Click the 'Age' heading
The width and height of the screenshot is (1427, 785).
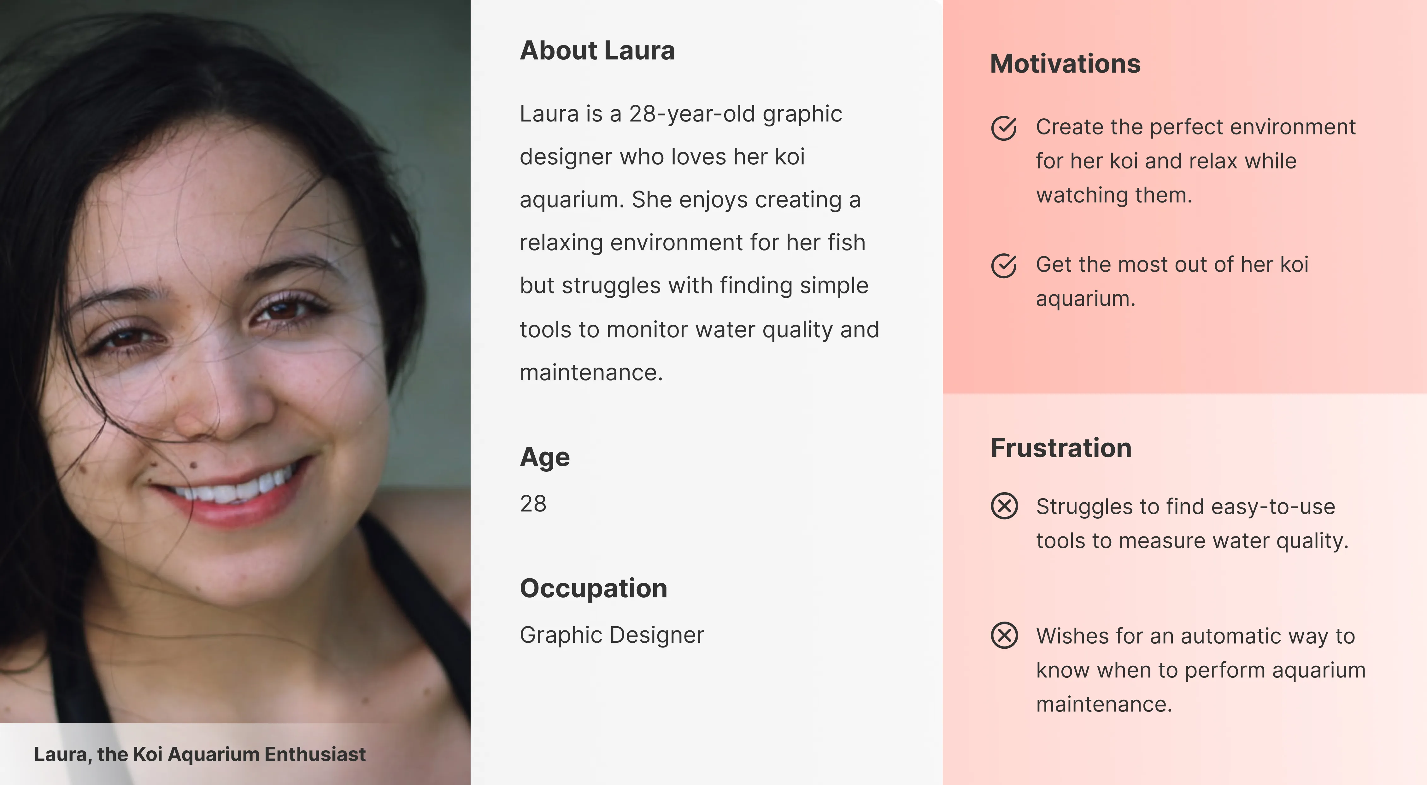click(544, 457)
